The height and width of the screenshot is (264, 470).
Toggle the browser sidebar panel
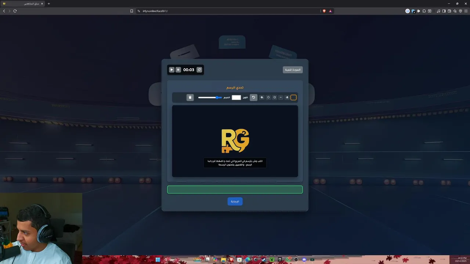[444, 11]
